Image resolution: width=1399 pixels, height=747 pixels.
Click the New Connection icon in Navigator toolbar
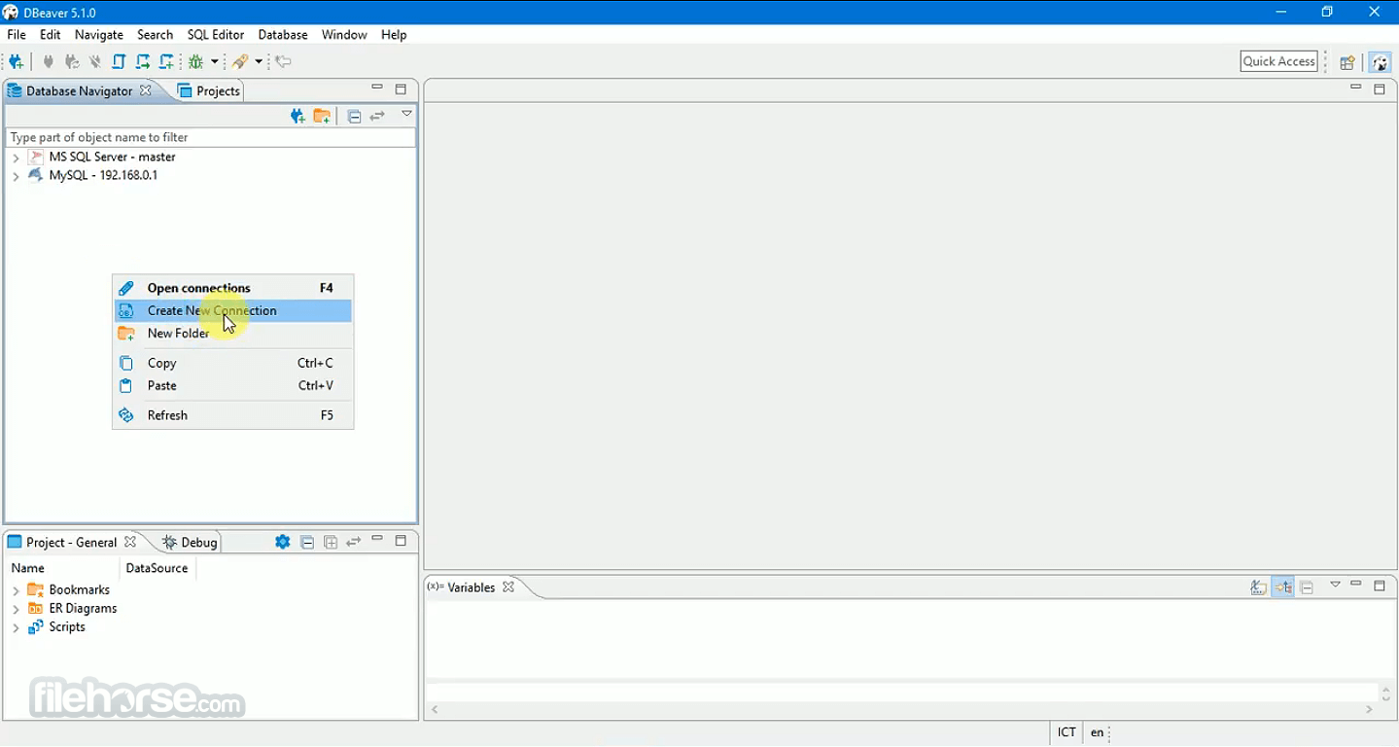click(x=297, y=117)
